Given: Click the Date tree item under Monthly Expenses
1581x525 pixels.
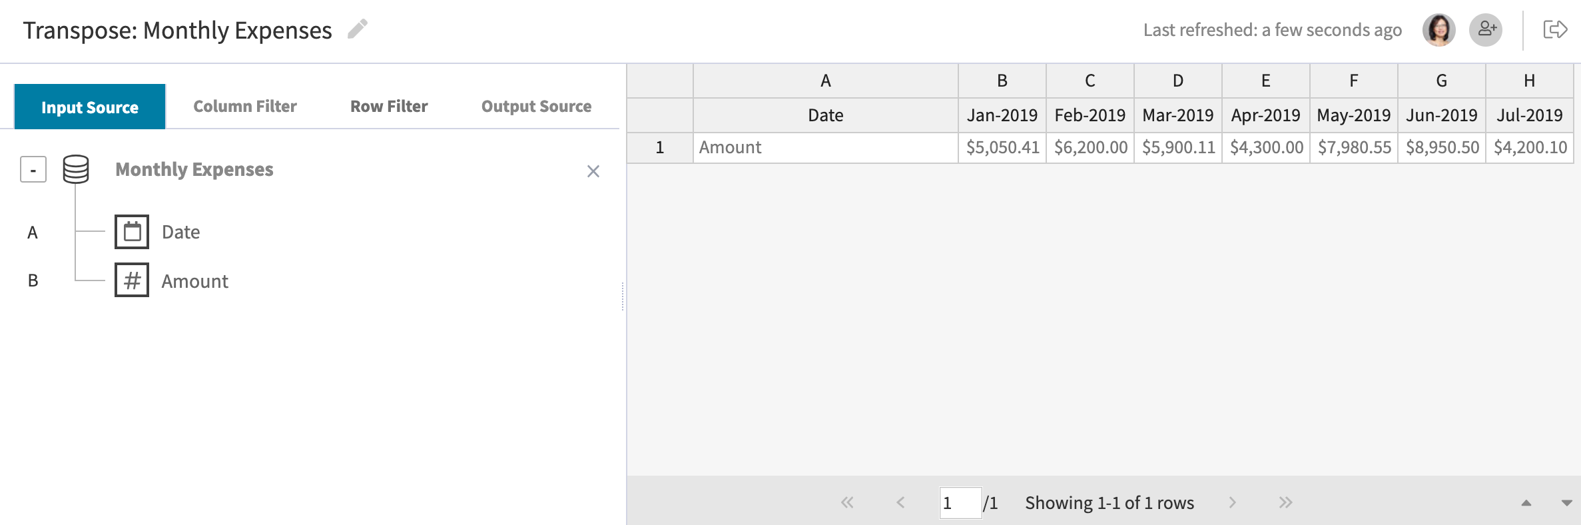Looking at the screenshot, I should 181,232.
